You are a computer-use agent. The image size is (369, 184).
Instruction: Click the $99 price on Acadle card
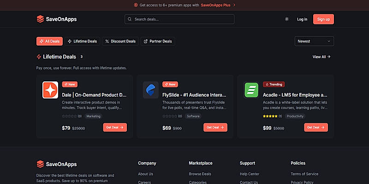267,128
